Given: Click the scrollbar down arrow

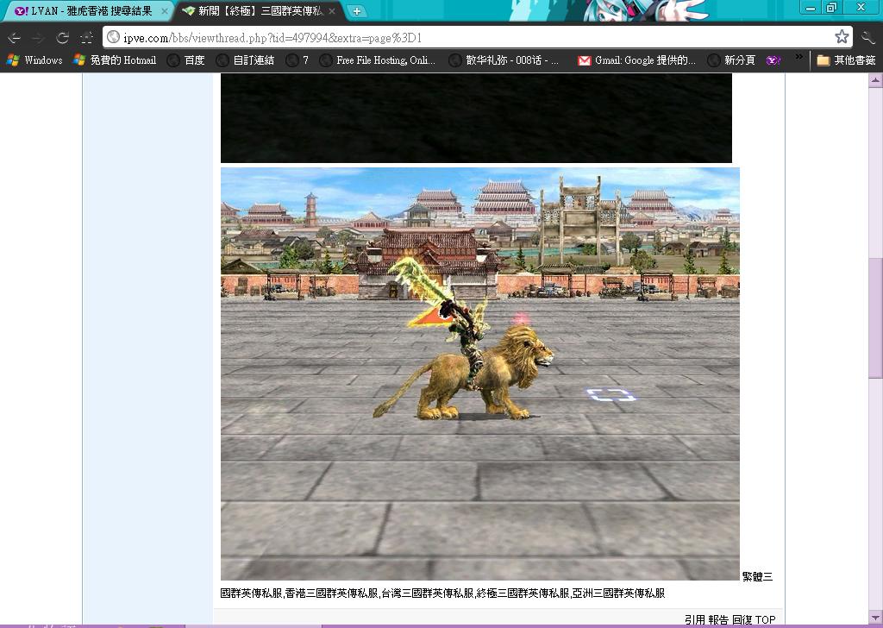Looking at the screenshot, I should point(876,618).
